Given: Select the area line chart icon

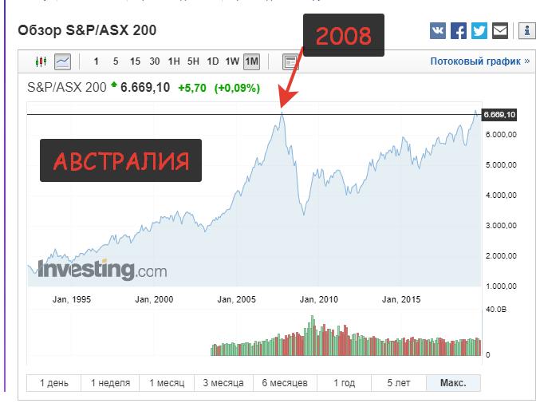Looking at the screenshot, I should point(62,61).
